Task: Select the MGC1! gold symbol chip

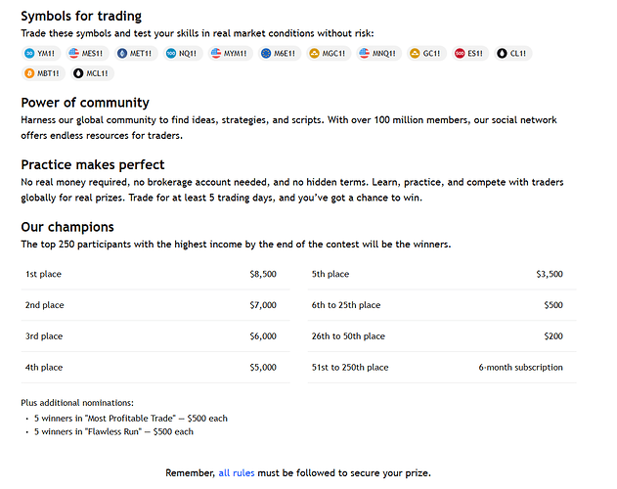Action: coord(328,54)
